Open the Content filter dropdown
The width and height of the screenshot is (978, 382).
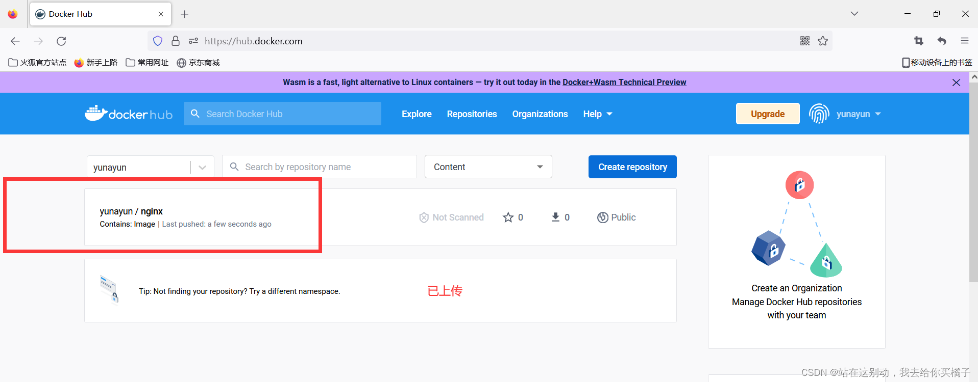[x=488, y=167]
